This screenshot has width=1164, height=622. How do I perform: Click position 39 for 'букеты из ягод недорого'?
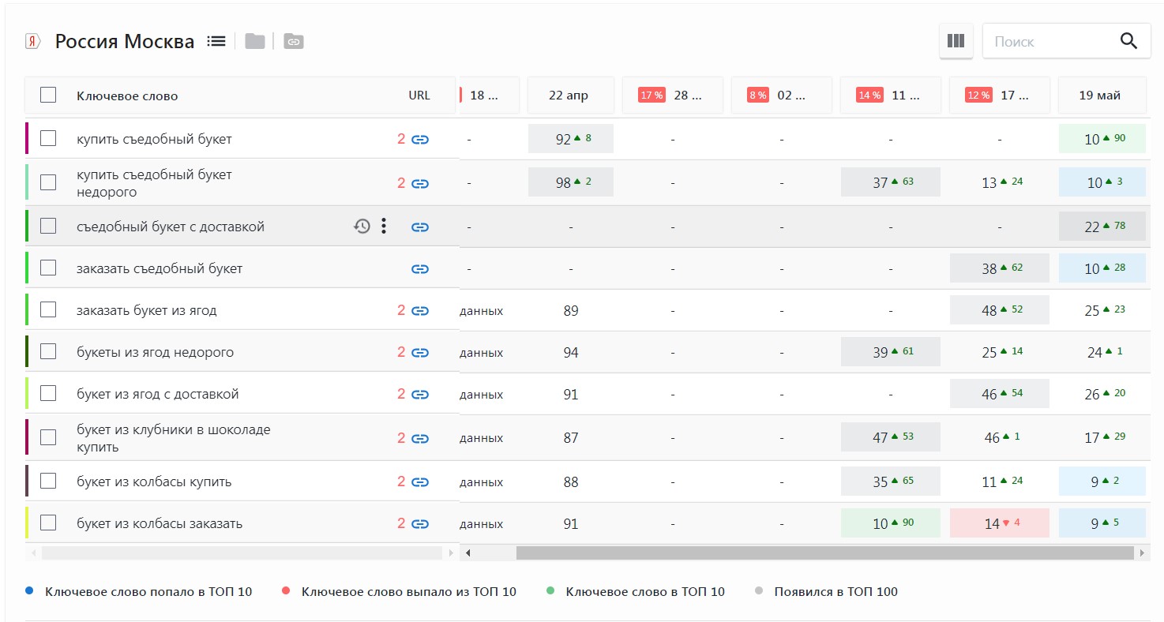(x=890, y=352)
